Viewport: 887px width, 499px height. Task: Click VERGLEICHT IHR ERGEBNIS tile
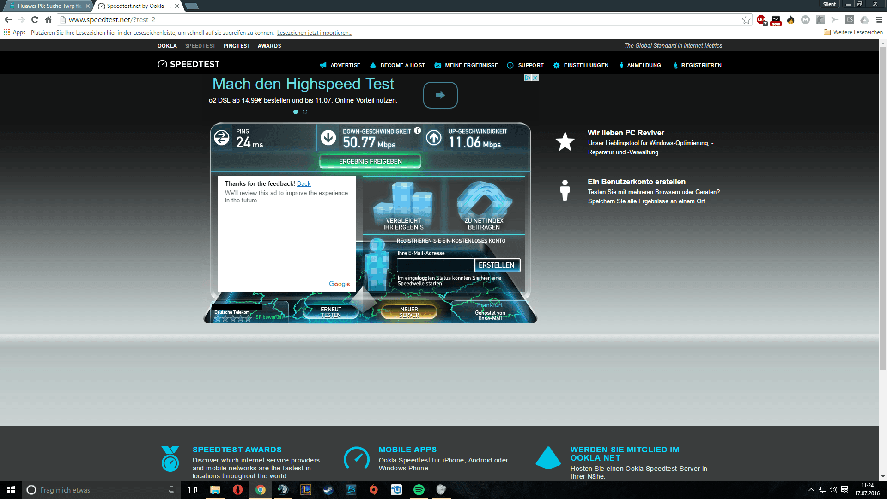[x=403, y=206]
